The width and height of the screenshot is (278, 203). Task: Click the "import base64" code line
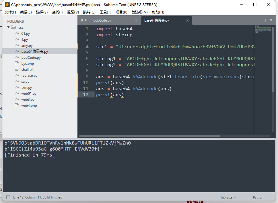(114, 29)
